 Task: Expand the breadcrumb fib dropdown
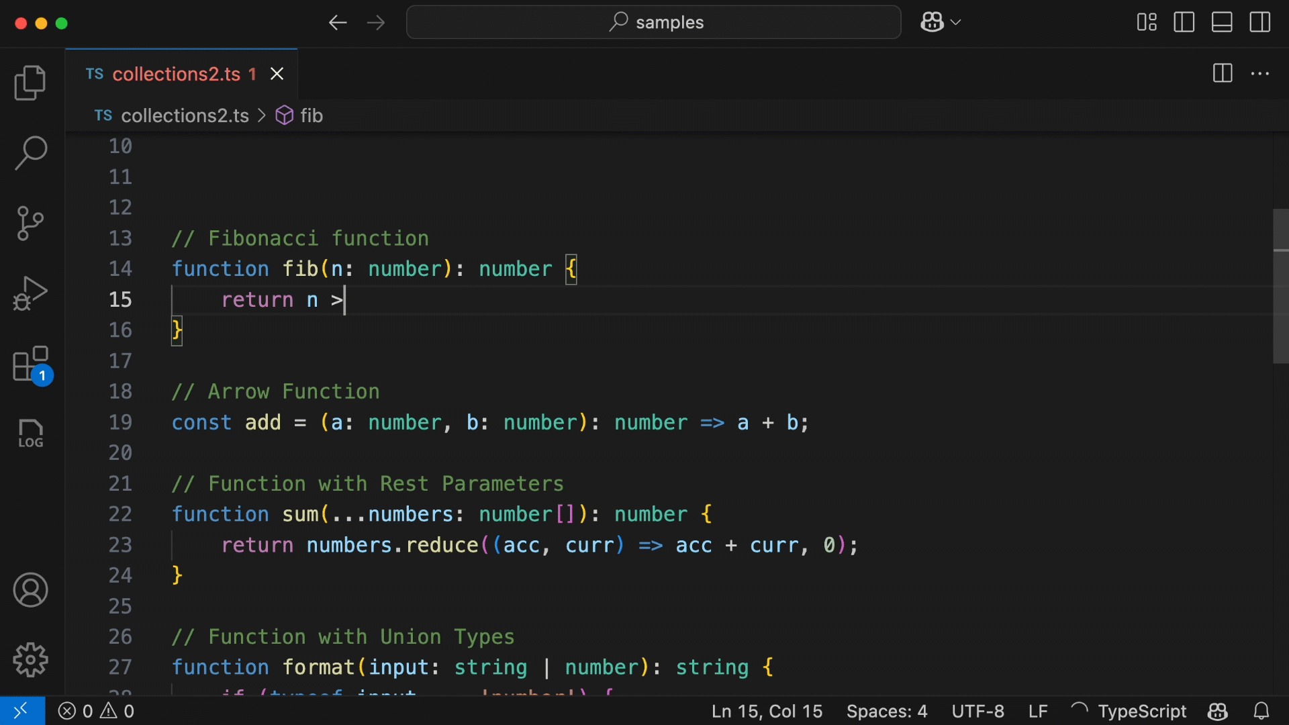(310, 115)
